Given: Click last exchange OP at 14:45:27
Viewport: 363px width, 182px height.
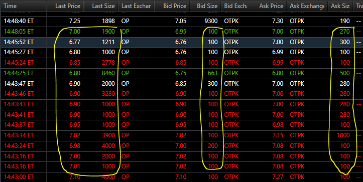Looking at the screenshot, I should click(x=125, y=52).
